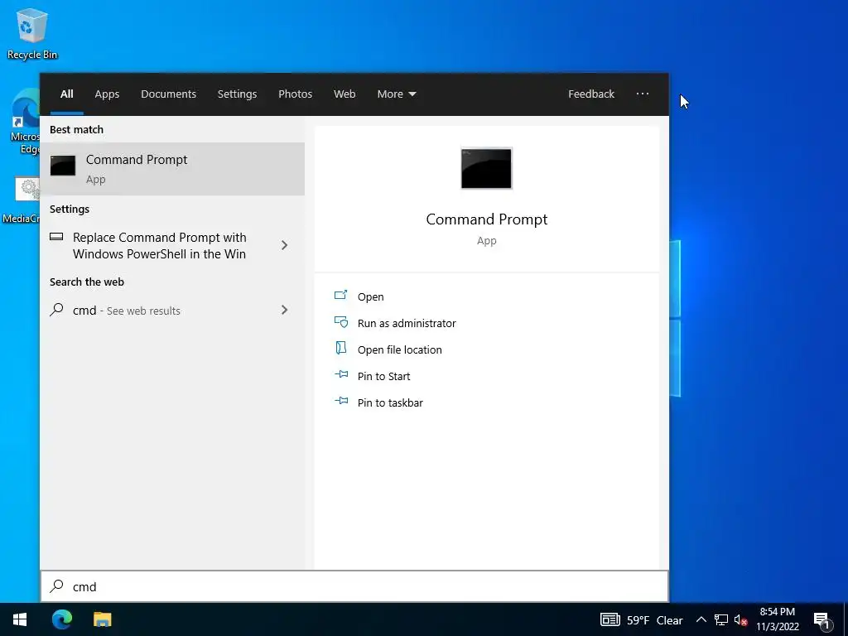Open the Settings search tab
The height and width of the screenshot is (636, 848).
coord(237,94)
